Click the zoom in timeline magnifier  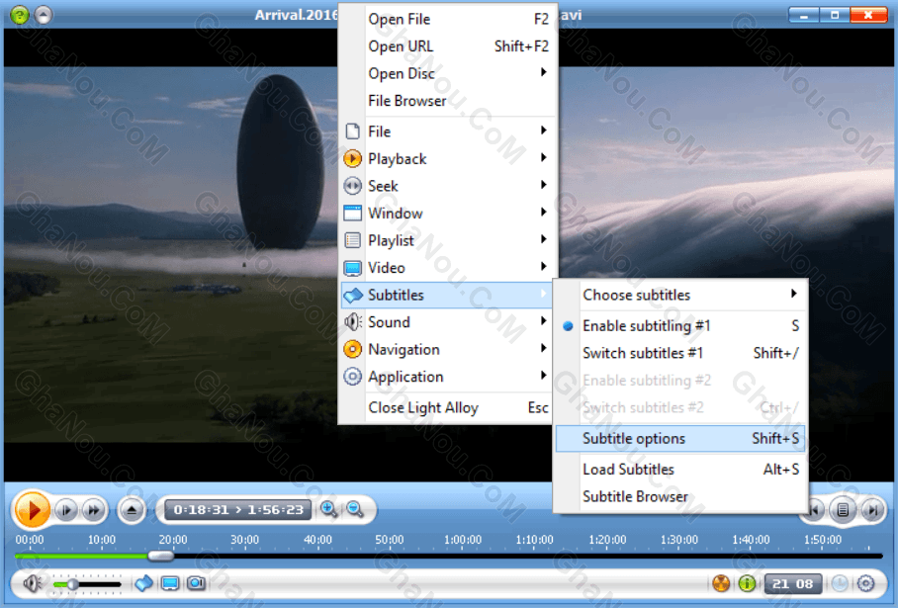point(328,509)
